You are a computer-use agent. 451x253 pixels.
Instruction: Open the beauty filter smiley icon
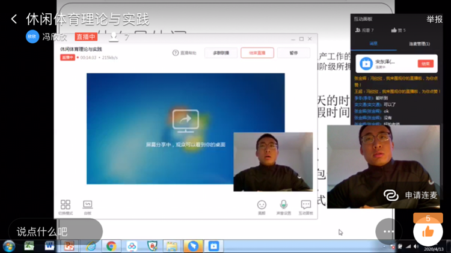pos(262,206)
